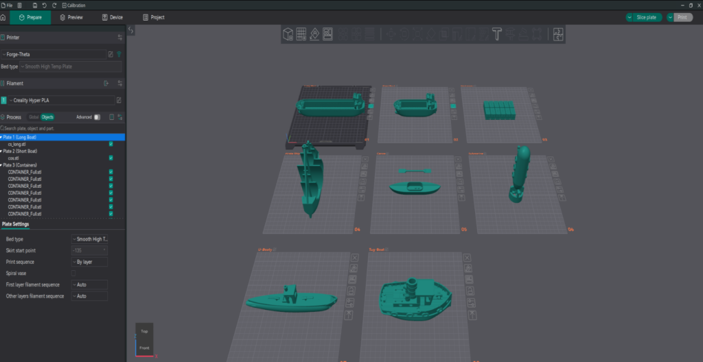Open the Print sequence dropdown
703x362 pixels.
pyautogui.click(x=89, y=262)
